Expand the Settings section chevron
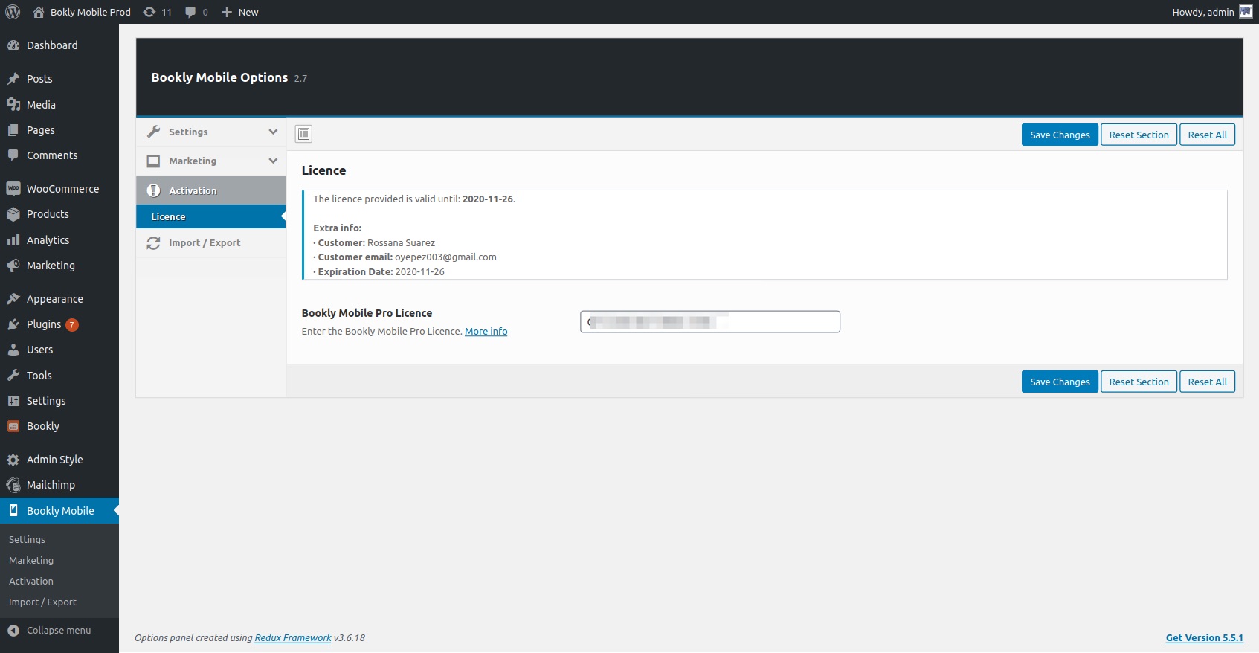 coord(273,132)
